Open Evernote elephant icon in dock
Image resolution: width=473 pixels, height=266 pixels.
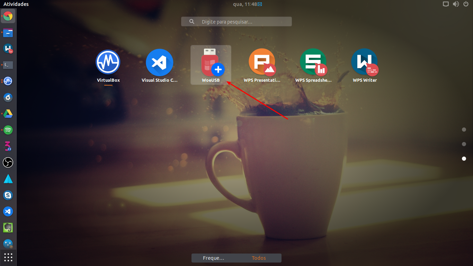[8, 228]
